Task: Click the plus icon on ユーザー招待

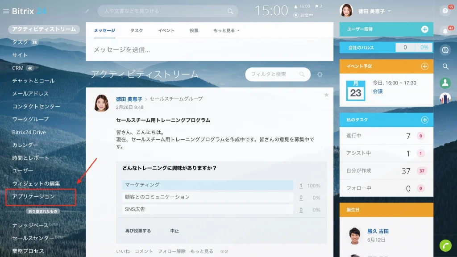Action: (x=425, y=29)
